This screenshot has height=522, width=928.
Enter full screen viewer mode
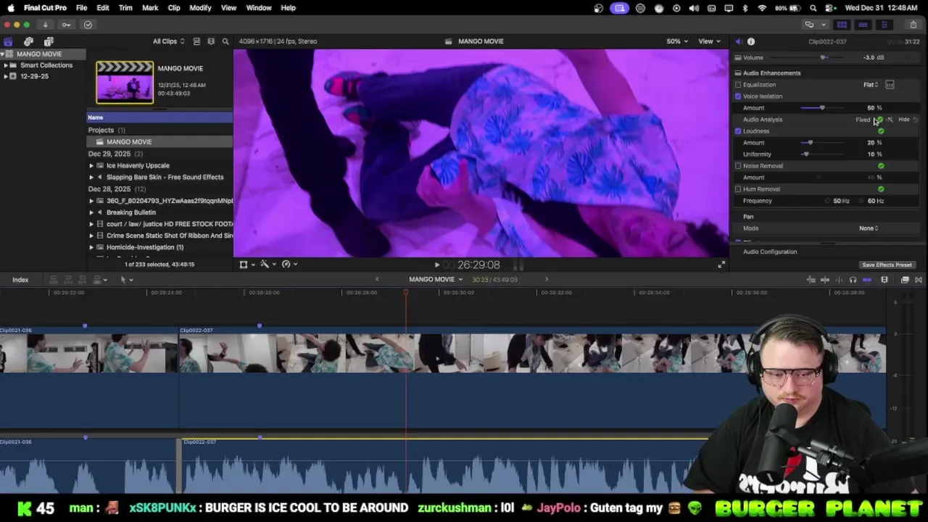721,265
